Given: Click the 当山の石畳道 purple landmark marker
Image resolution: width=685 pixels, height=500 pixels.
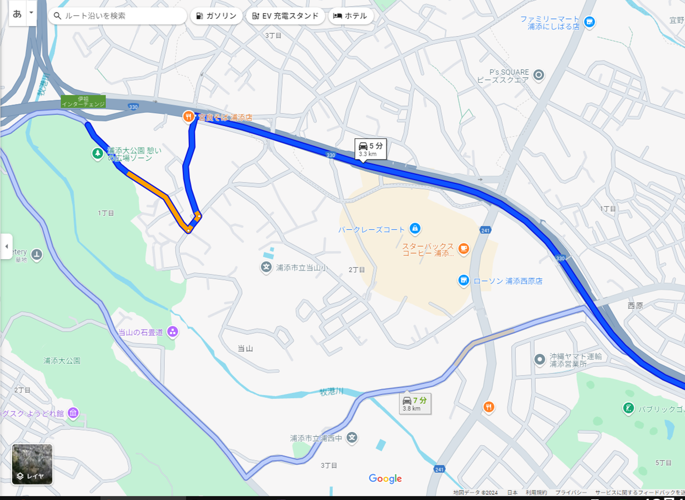Looking at the screenshot, I should pos(172,332).
